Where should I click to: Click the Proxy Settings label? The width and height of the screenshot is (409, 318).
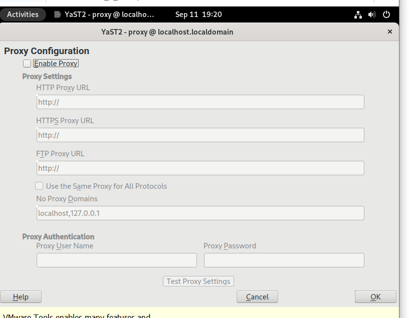[47, 77]
